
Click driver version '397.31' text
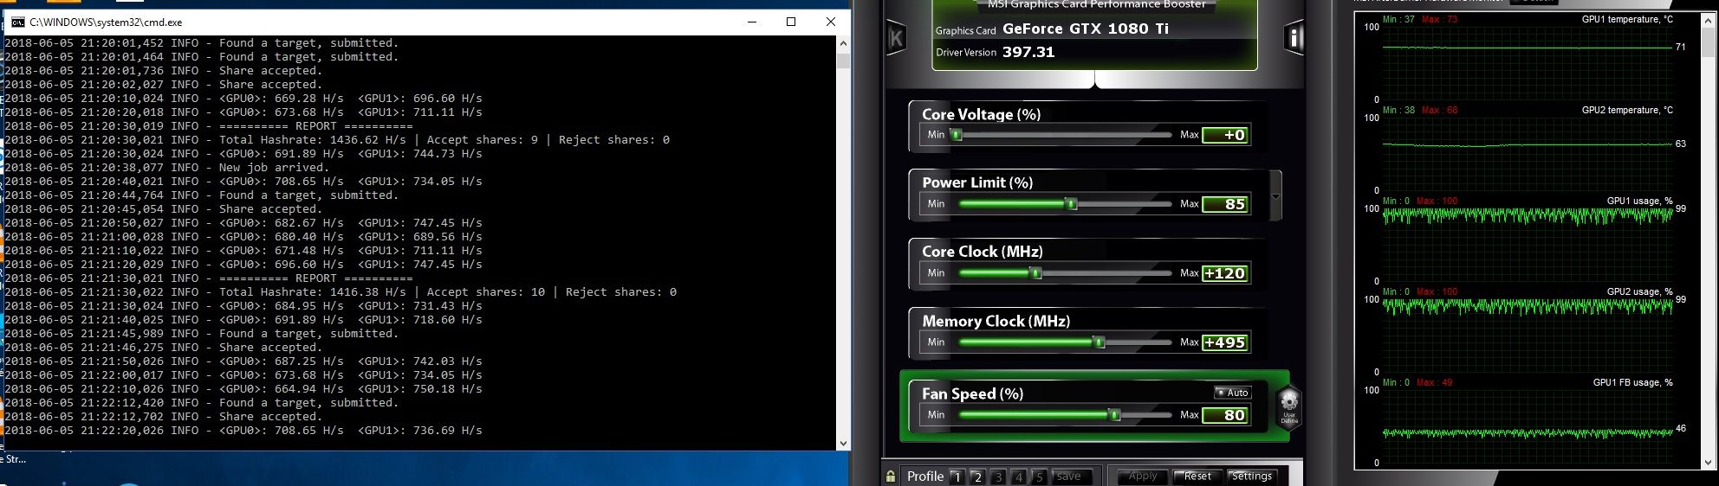point(1028,52)
